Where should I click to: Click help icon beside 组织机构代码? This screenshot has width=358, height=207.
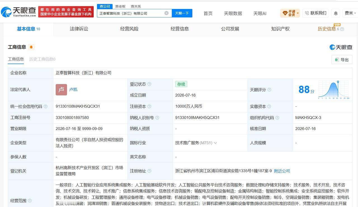pyautogui.click(x=277, y=118)
